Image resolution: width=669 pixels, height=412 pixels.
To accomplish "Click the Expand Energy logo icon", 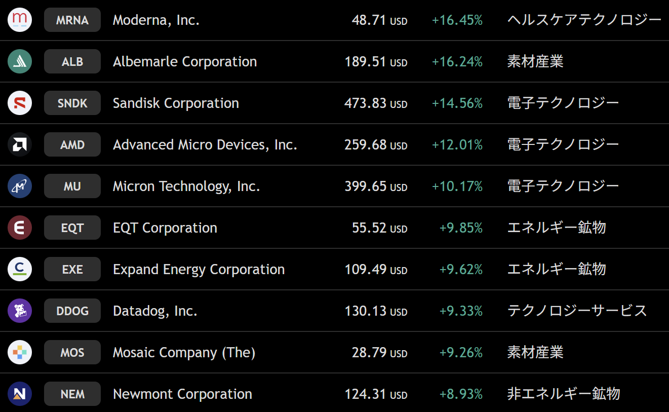I will tap(20, 270).
